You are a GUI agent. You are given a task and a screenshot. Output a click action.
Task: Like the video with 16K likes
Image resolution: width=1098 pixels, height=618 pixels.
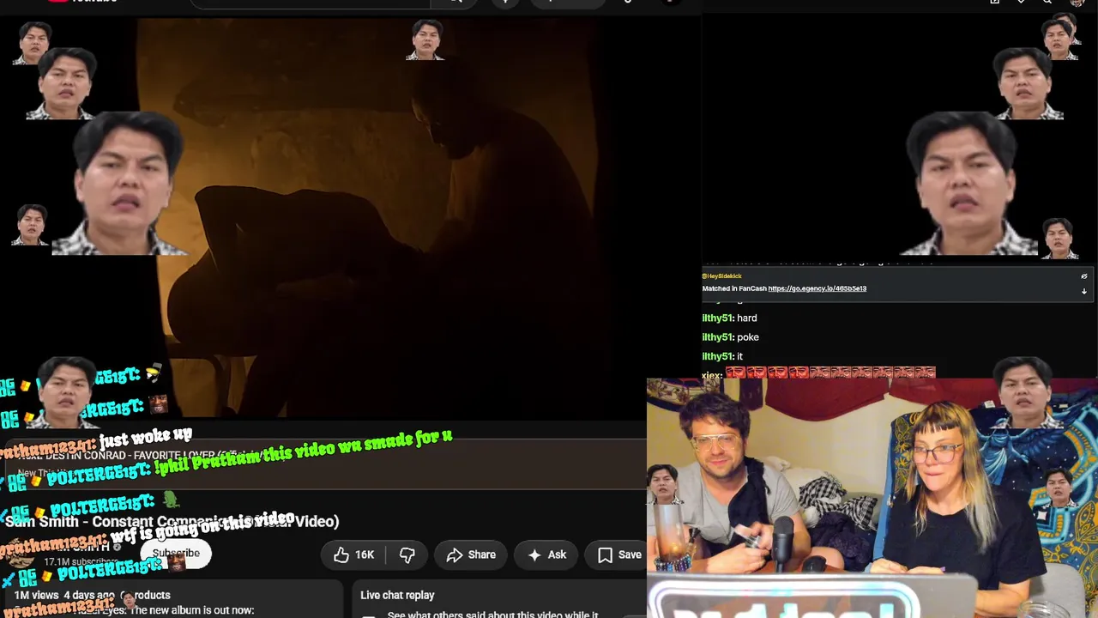tap(354, 555)
